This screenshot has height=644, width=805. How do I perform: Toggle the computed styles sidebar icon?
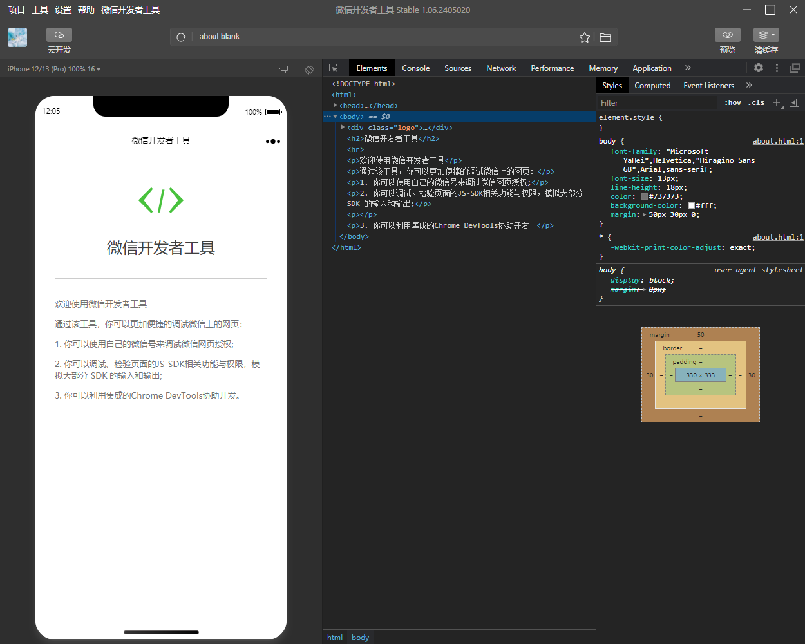pos(795,102)
